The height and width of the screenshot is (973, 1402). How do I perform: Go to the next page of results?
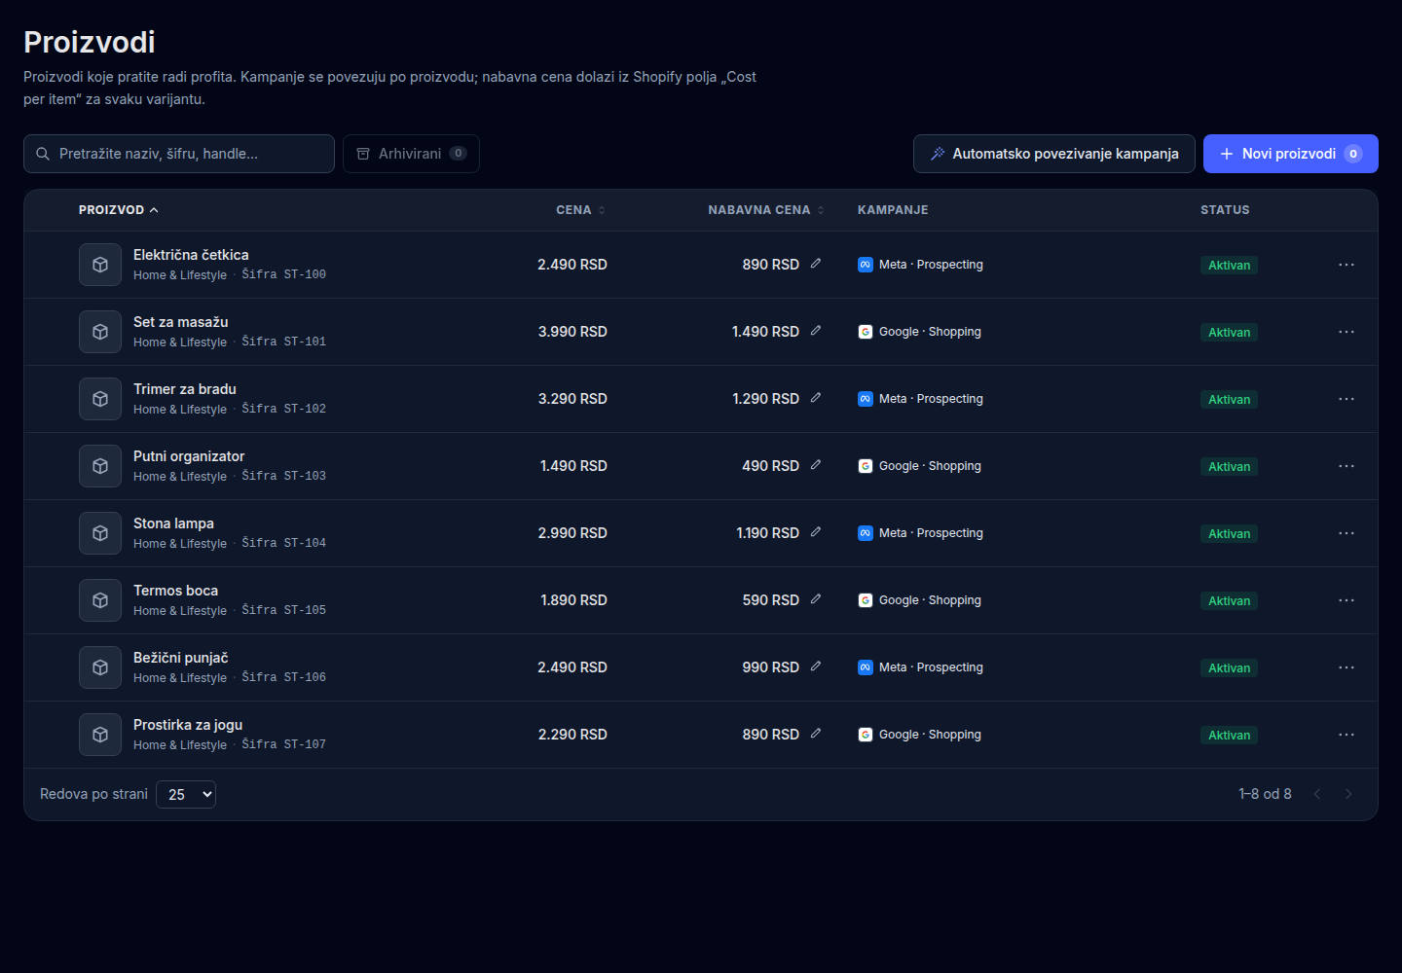[x=1348, y=794]
